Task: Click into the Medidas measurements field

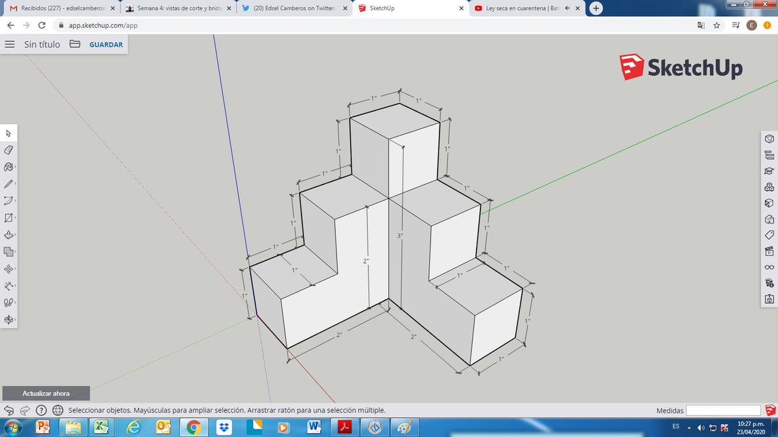Action: [x=723, y=410]
